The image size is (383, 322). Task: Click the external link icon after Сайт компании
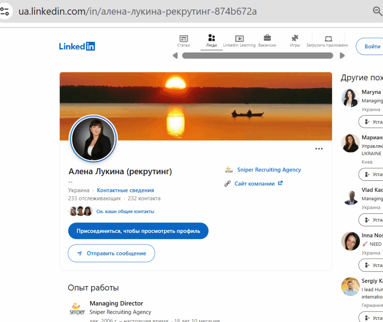[x=281, y=183]
